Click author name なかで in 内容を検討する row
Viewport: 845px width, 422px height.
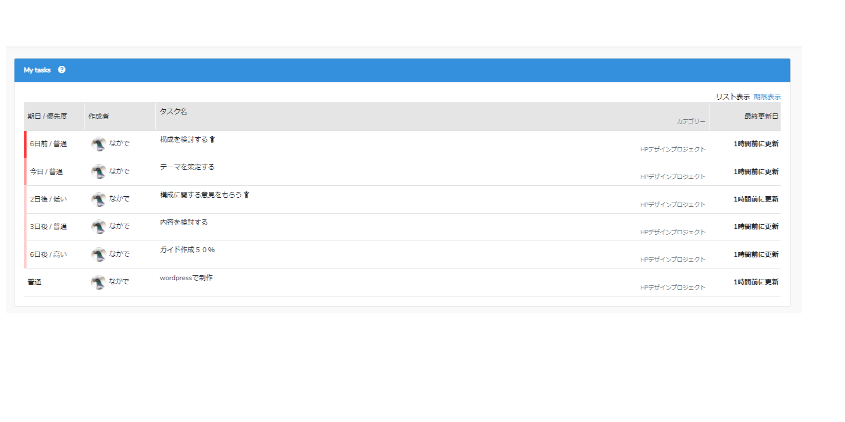coord(119,226)
